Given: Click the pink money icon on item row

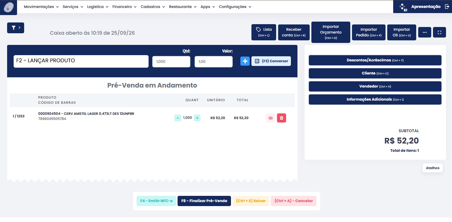Looking at the screenshot, I should 270,118.
